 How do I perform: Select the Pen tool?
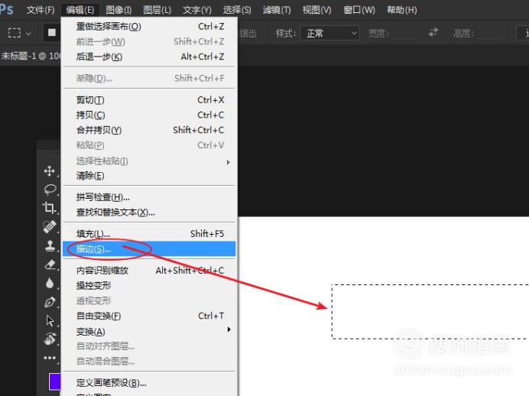(50, 302)
